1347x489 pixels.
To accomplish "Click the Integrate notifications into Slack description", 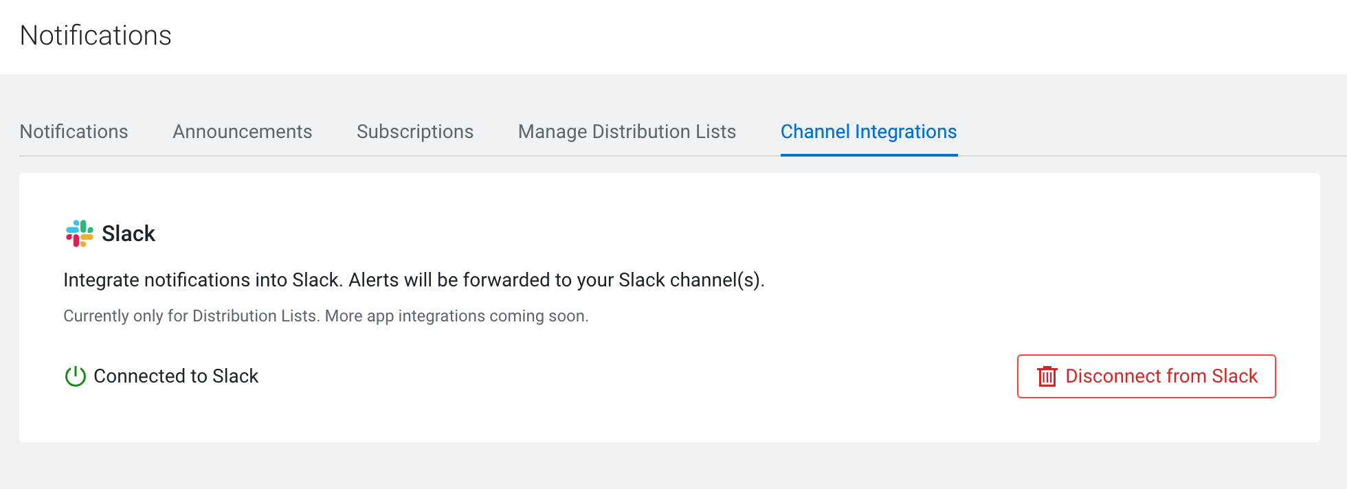I will 414,280.
